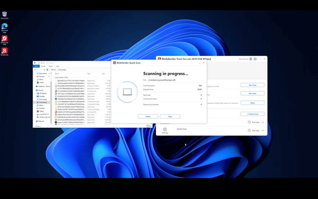Open the Home ribbon tab
The height and width of the screenshot is (199, 318).
pyautogui.click(x=43, y=66)
